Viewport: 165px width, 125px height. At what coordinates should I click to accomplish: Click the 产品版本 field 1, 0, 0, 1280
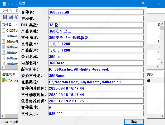[x=96, y=50]
